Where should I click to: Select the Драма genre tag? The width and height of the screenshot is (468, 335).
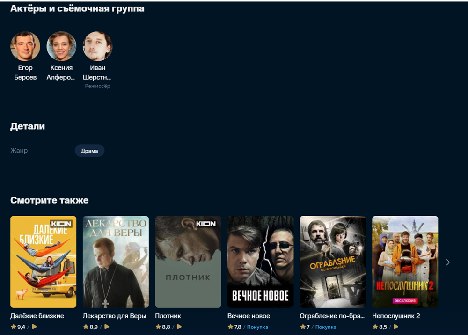click(x=89, y=151)
